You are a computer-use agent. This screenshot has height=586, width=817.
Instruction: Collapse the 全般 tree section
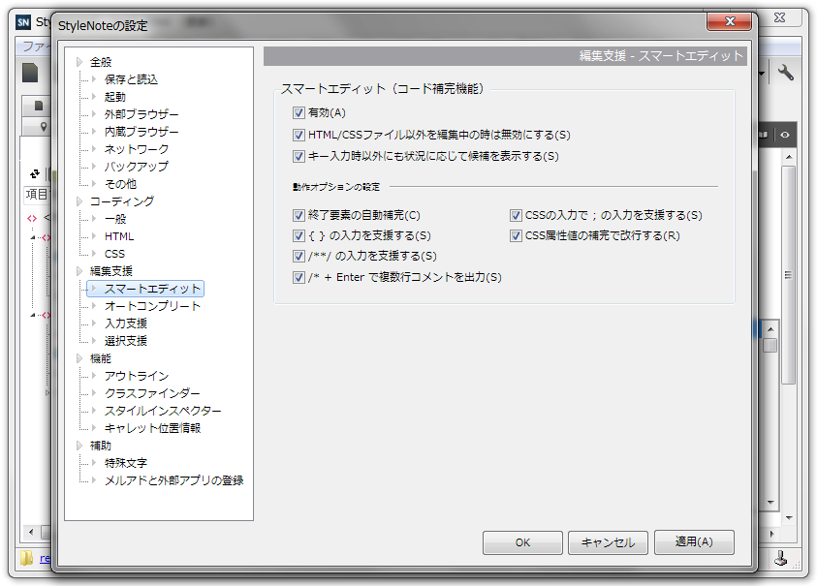pyautogui.click(x=79, y=61)
